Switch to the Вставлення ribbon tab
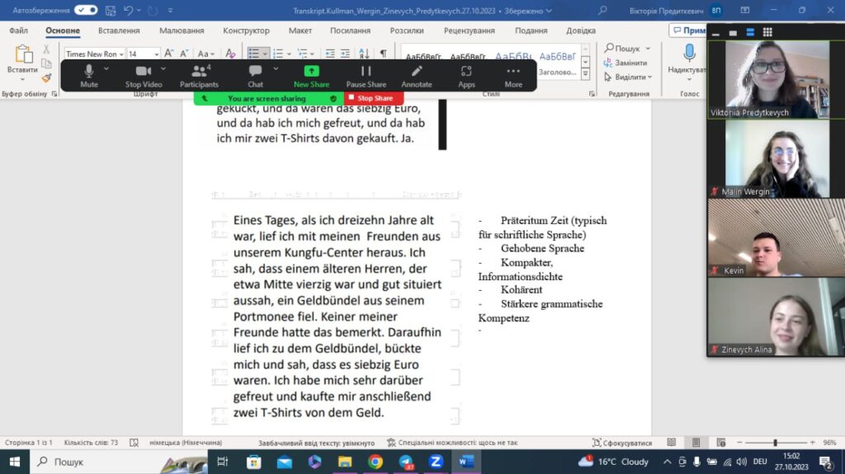 [119, 31]
